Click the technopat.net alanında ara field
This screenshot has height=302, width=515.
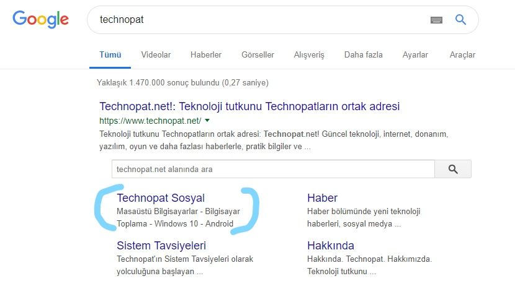click(273, 169)
